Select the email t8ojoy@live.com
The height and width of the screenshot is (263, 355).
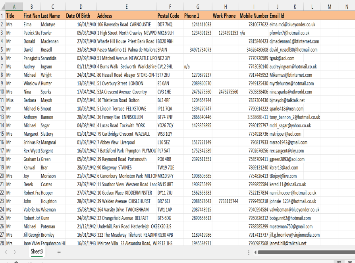coord(283,176)
